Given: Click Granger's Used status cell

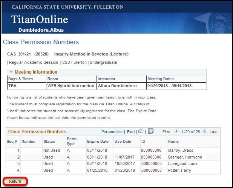Looking at the screenshot, I should pos(48,157).
